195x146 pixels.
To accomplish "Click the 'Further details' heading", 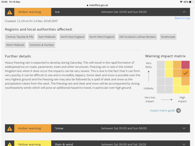I will tap(18, 56).
